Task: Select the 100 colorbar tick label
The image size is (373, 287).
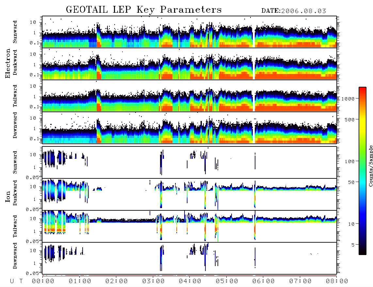Action: 349,161
